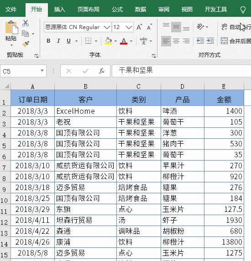Viewport: 251px width, 261px height.
Task: Open Font settings dialog launcher
Action: tap(154, 56)
